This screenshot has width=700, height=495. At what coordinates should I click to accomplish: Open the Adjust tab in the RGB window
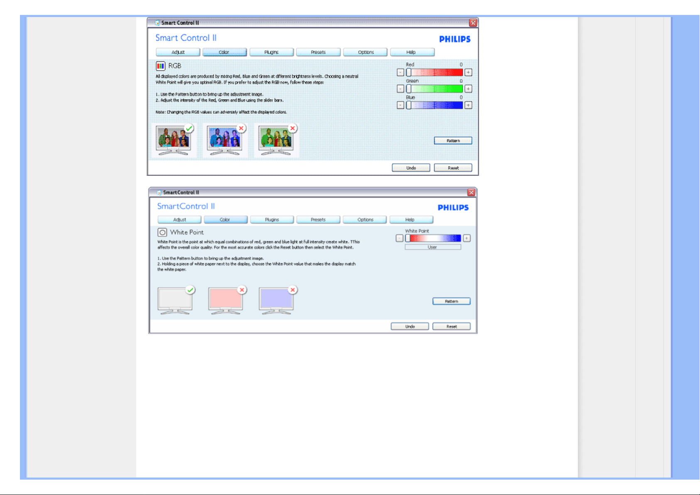pyautogui.click(x=178, y=52)
